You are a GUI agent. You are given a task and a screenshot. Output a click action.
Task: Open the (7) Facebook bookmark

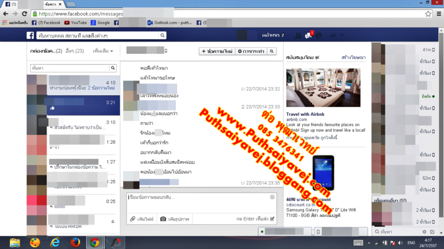[46, 23]
